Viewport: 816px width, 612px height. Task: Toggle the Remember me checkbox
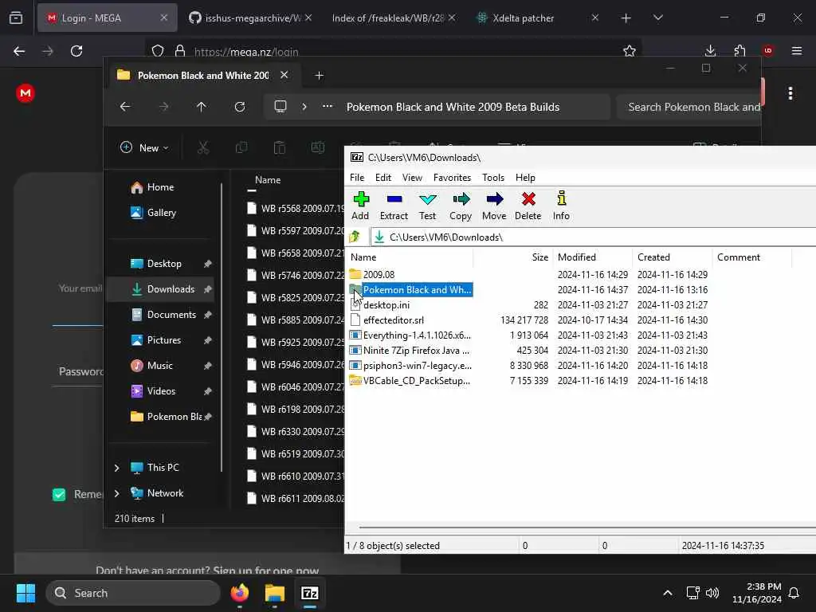[x=59, y=494]
